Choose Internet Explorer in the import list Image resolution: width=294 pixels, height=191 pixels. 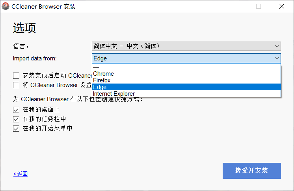114,94
